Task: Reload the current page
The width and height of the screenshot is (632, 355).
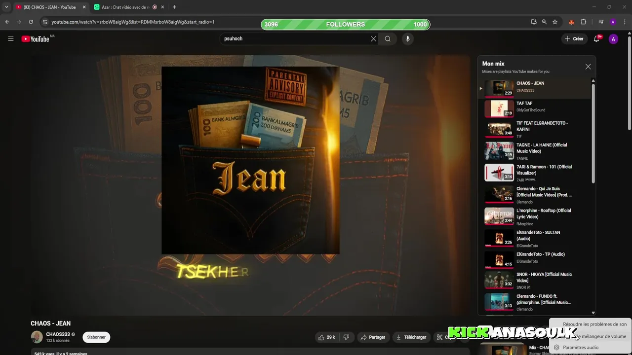Action: click(x=31, y=22)
